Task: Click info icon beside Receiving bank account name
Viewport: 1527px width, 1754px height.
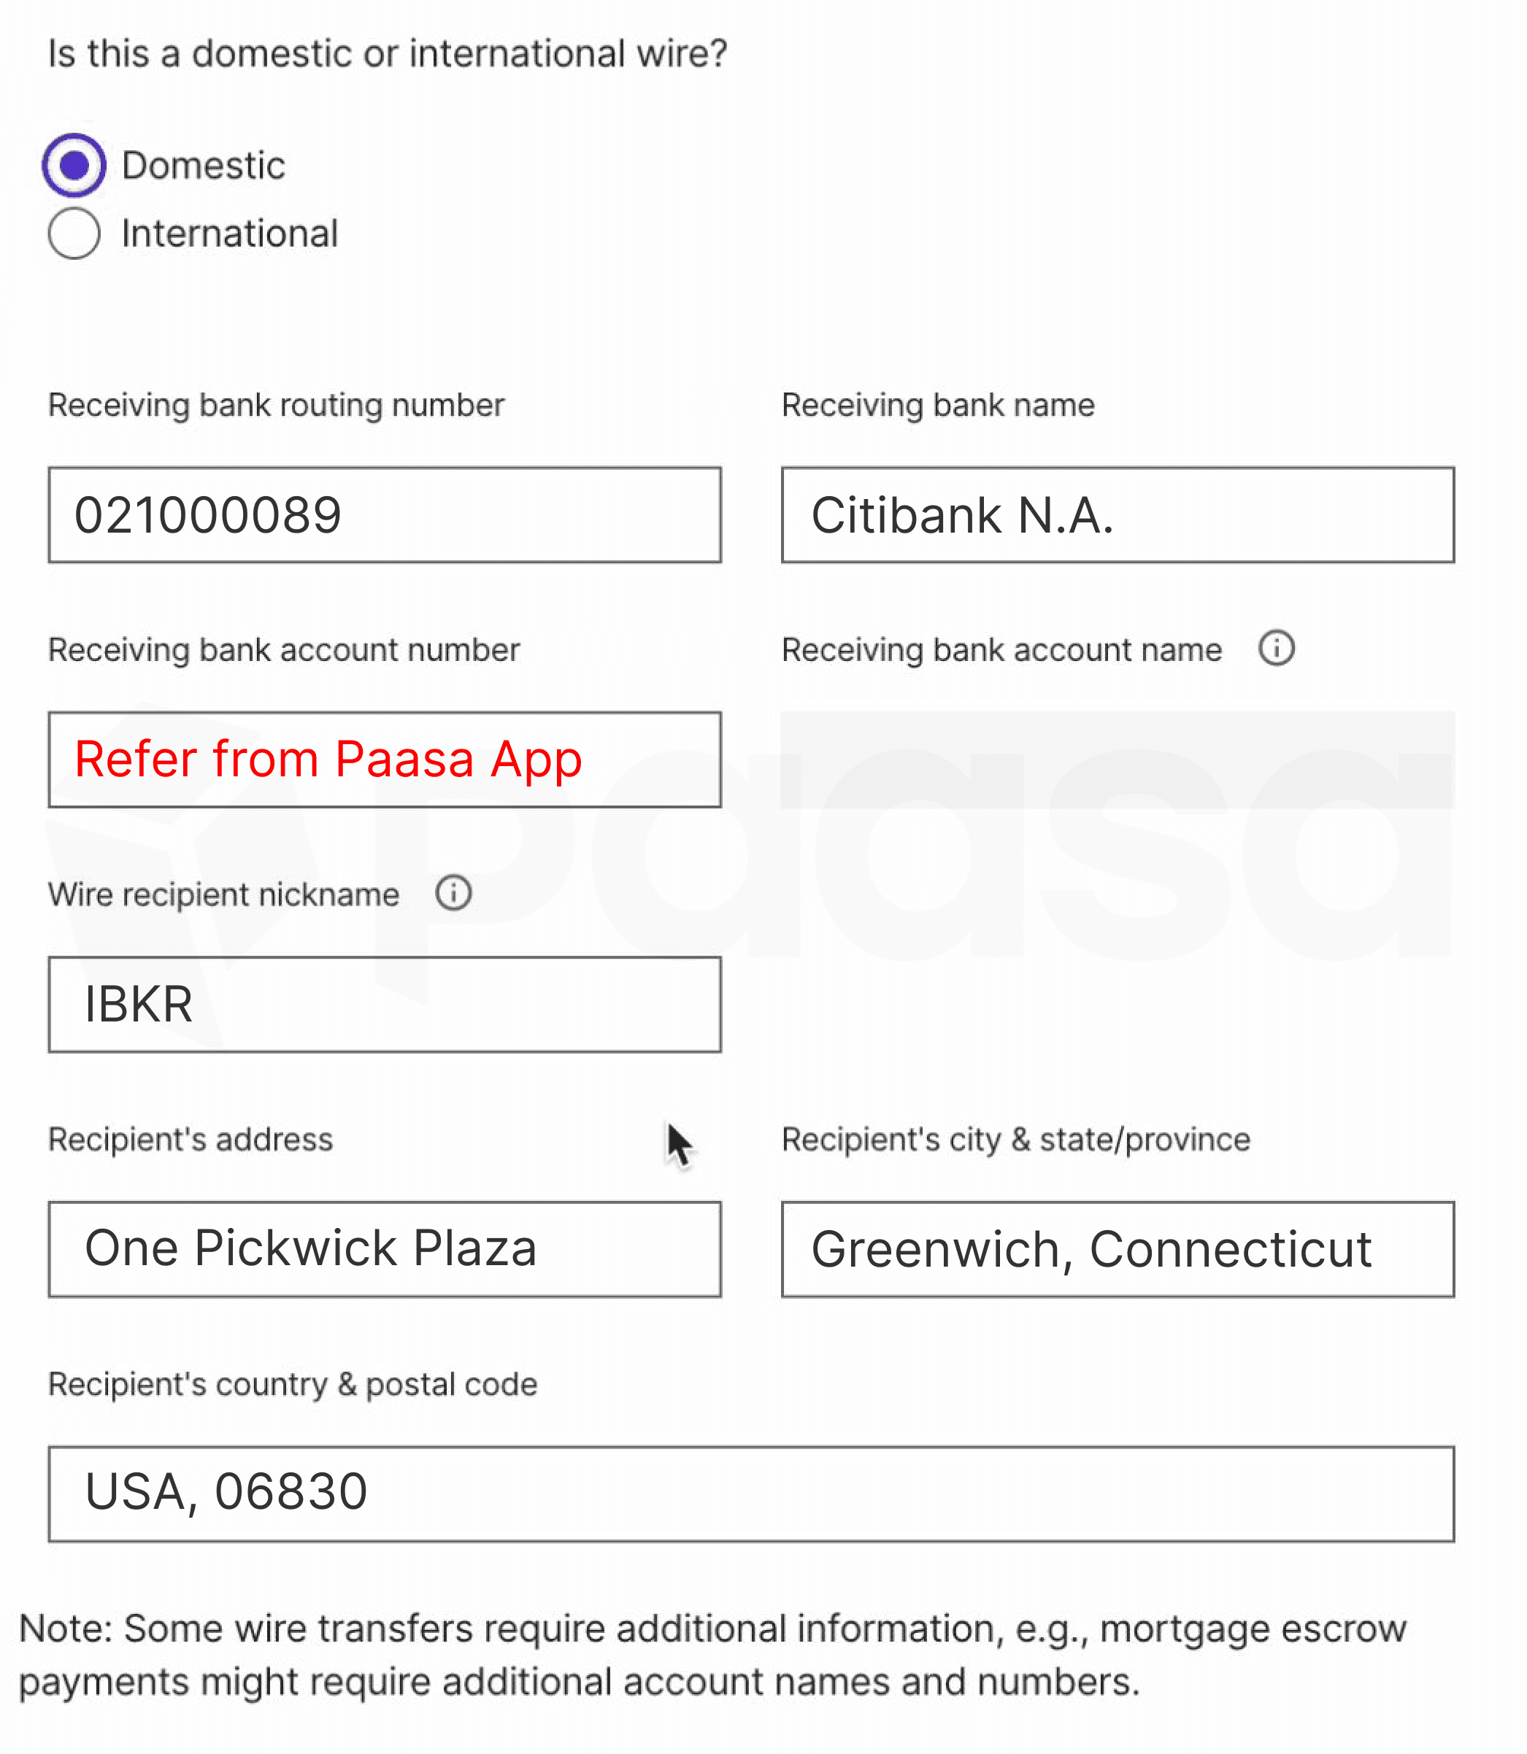Action: pyautogui.click(x=1276, y=649)
